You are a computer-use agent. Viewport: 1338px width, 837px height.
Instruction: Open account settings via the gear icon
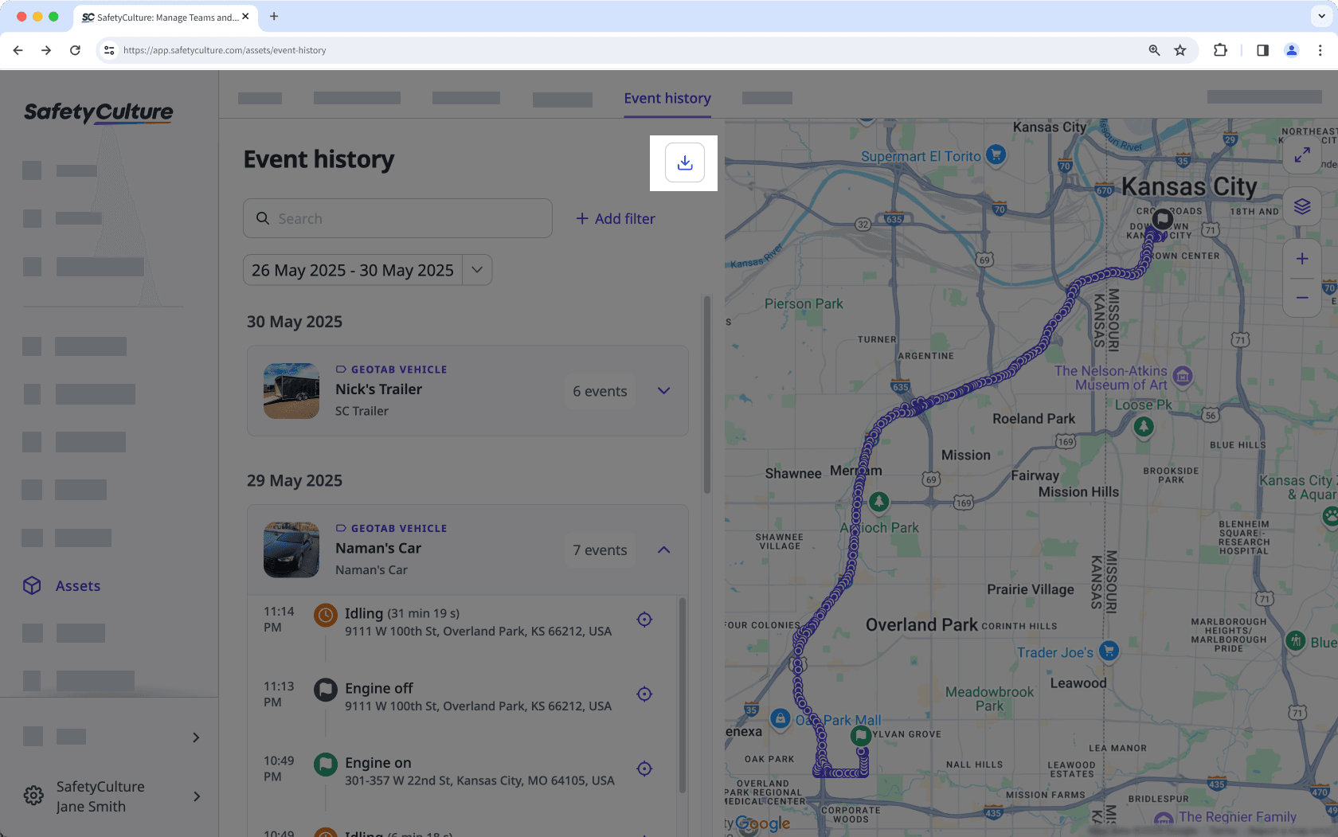pos(33,796)
